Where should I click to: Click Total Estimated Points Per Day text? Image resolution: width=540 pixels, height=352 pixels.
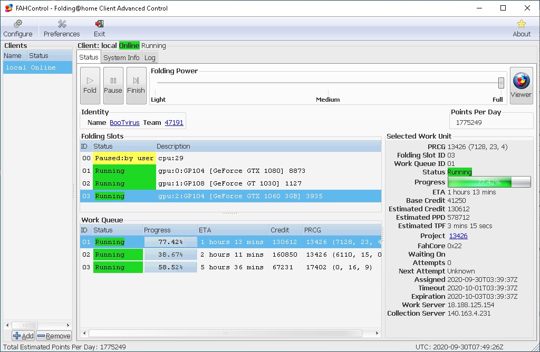click(64, 347)
